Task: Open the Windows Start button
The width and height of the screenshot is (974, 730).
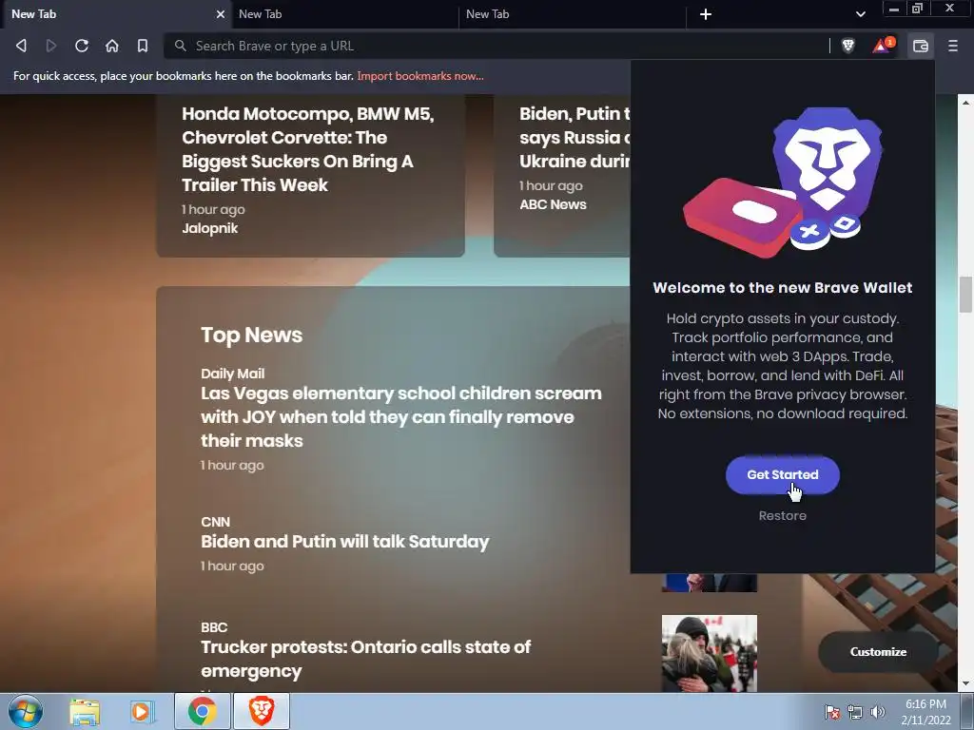Action: click(26, 711)
